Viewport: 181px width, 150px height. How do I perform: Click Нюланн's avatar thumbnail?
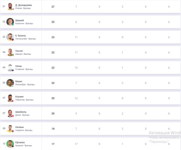click(x=10, y=129)
